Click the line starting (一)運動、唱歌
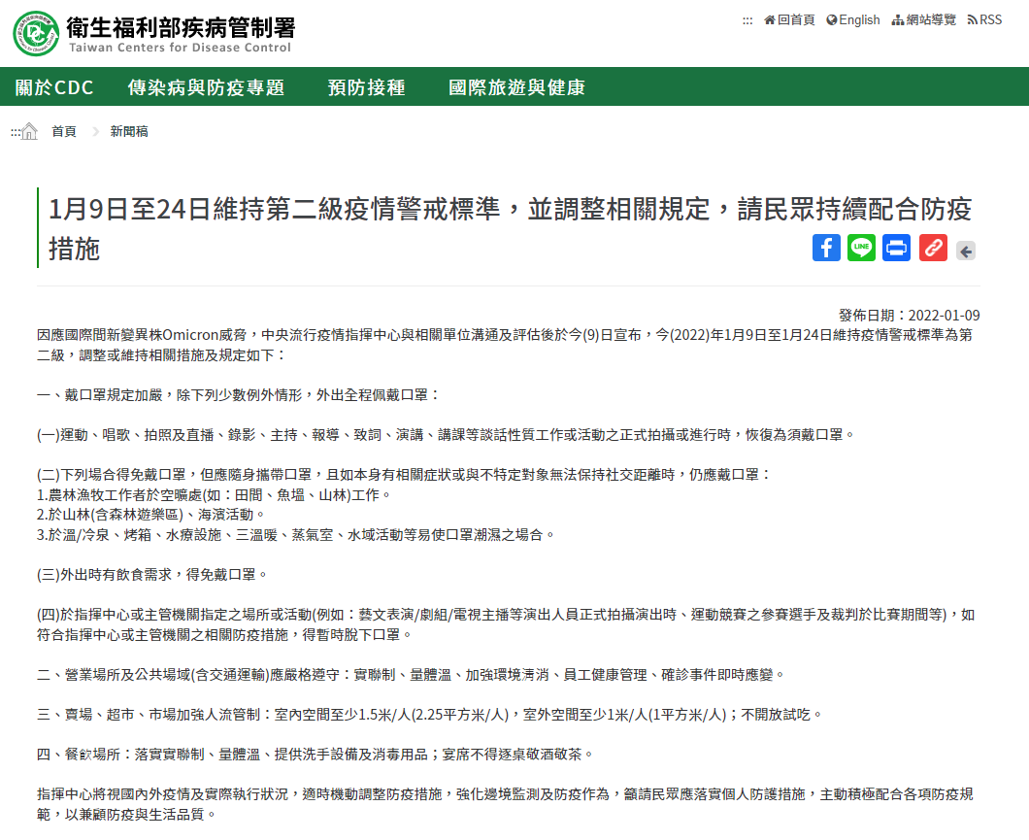 click(x=447, y=435)
